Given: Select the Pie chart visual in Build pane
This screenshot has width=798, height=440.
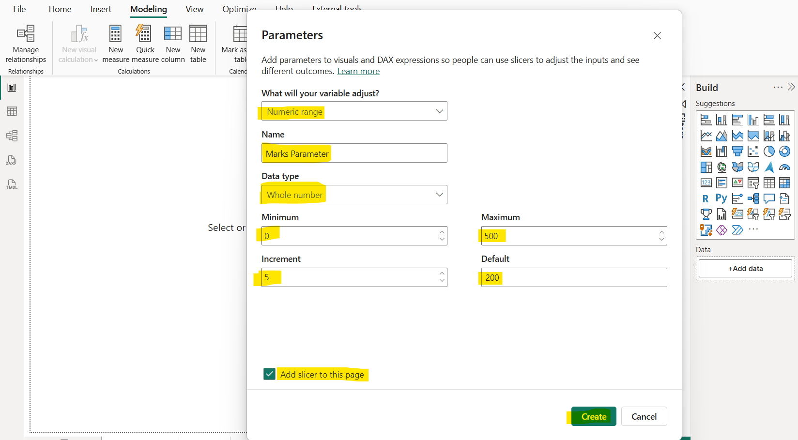Looking at the screenshot, I should pos(768,152).
